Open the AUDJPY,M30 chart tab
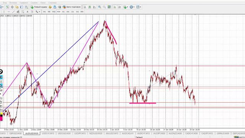This screenshot has width=245, height=138. tap(159, 133)
